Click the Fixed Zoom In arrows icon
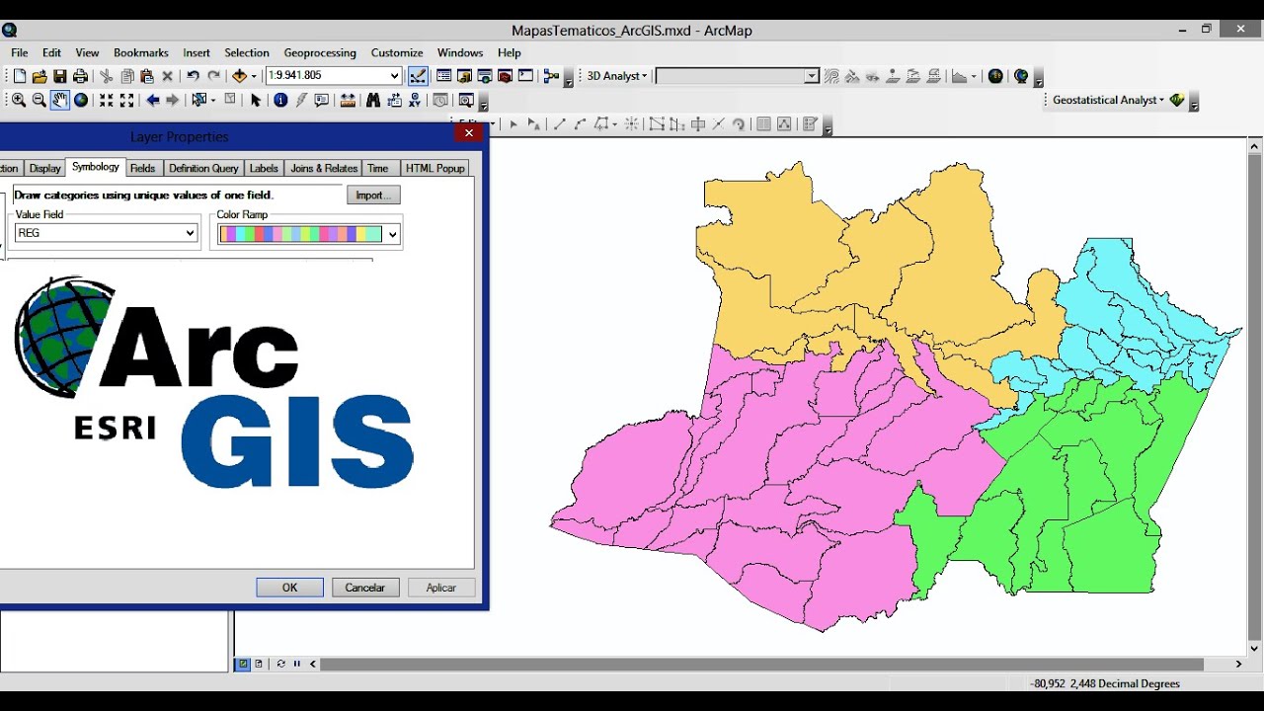 point(107,100)
